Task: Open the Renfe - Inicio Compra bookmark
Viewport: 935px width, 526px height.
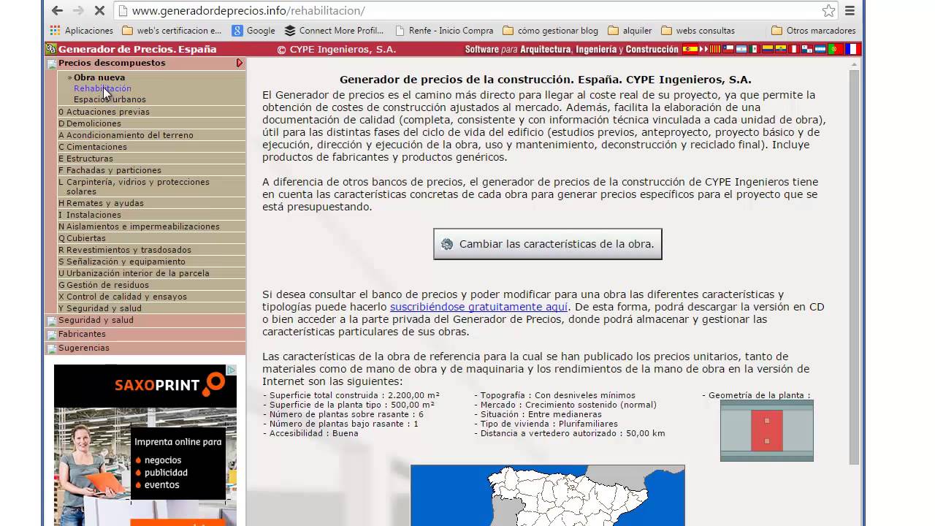Action: point(444,31)
